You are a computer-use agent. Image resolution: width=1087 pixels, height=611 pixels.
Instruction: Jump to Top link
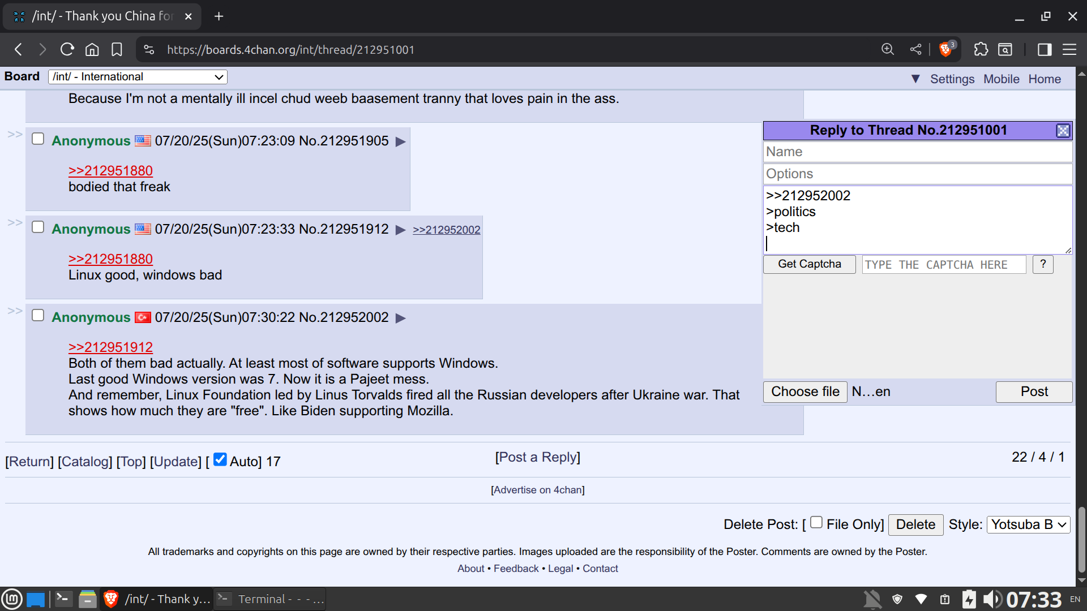[131, 462]
